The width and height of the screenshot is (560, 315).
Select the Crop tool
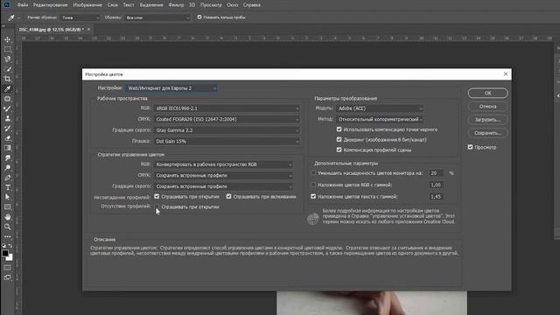8,79
